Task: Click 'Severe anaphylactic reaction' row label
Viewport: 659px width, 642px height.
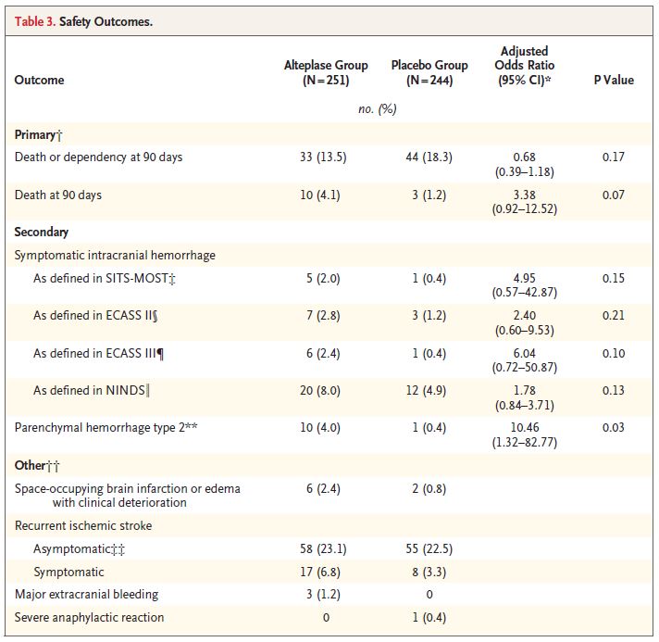Action: click(89, 617)
